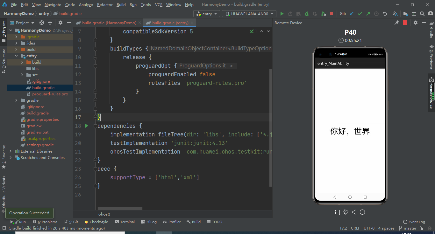The image size is (435, 234).
Task: Click the fold marker beside decc line
Action: coord(95,169)
